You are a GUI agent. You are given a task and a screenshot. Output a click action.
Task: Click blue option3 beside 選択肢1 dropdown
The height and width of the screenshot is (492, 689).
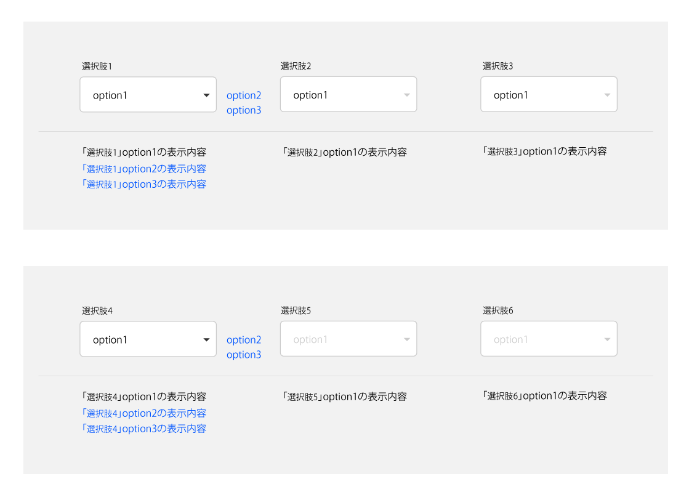244,110
